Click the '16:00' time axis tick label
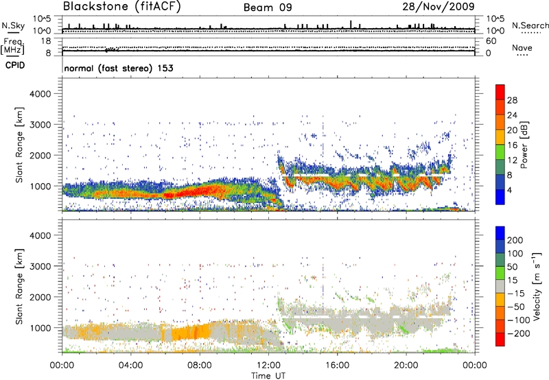Viewport: 549px width, 380px height. pyautogui.click(x=337, y=366)
